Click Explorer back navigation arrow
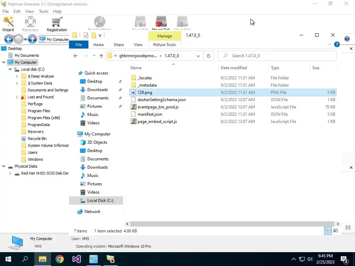This screenshot has height=266, width=355. (x=76, y=56)
